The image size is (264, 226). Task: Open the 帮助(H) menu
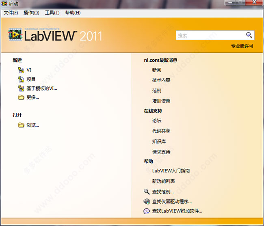(x=73, y=13)
